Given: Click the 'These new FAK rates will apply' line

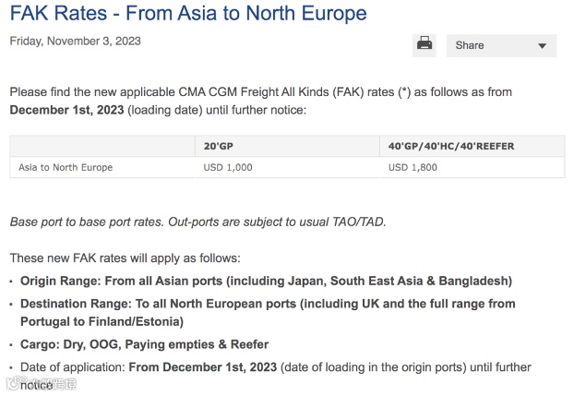Looking at the screenshot, I should click(x=125, y=258).
